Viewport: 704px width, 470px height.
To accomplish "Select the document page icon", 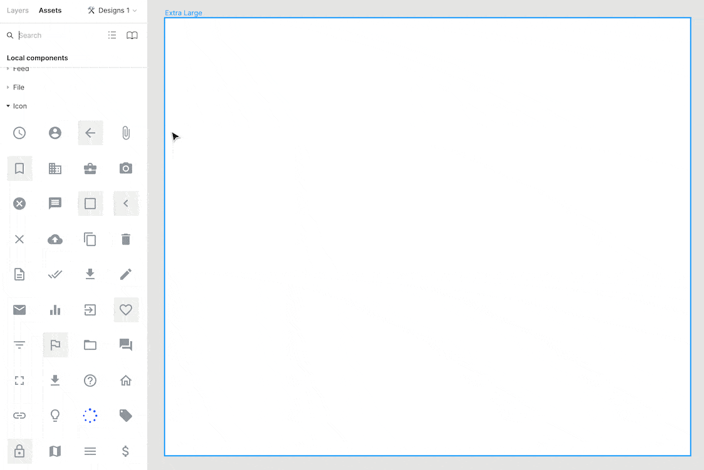I will [x=19, y=274].
